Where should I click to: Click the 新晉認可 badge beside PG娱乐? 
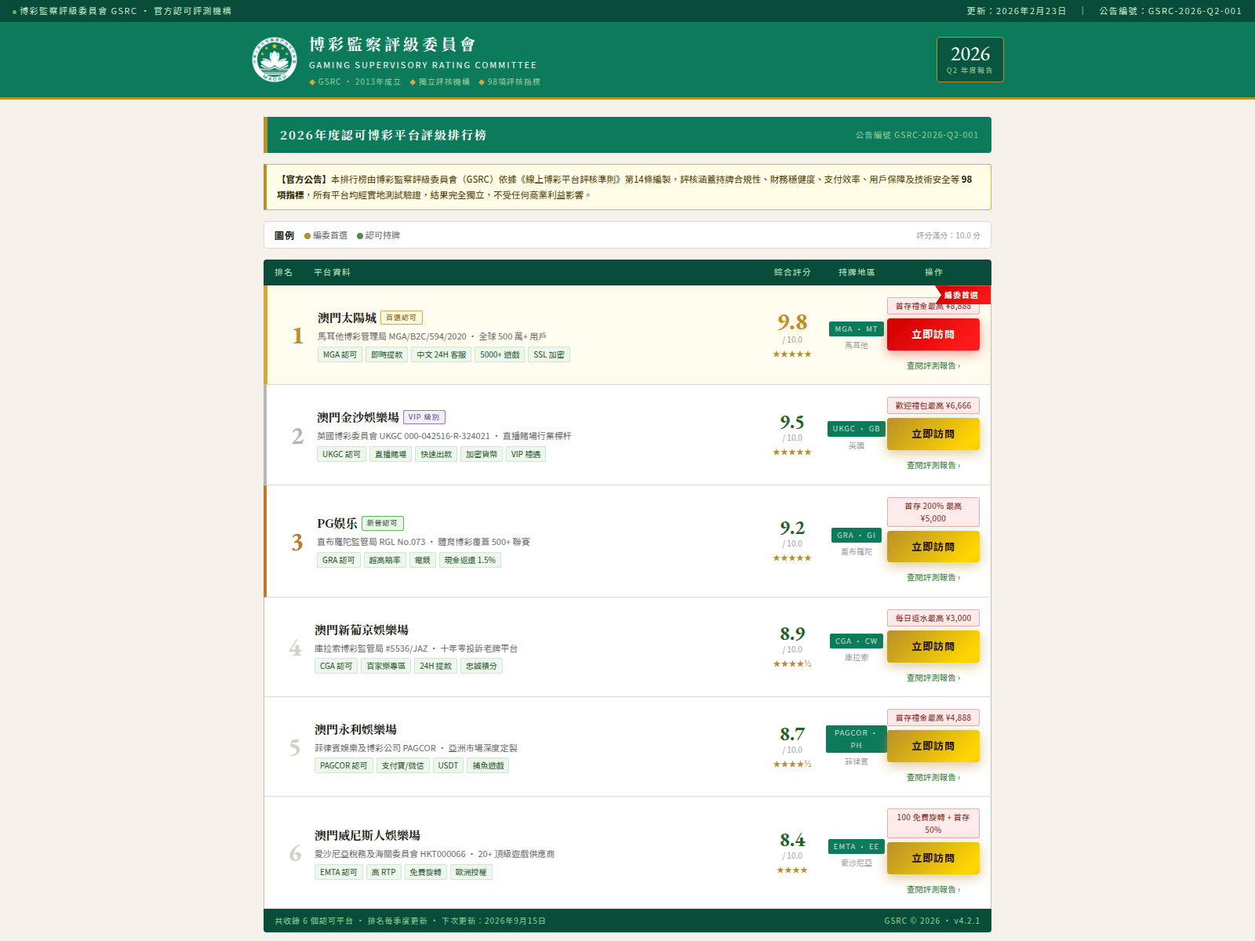click(x=383, y=523)
